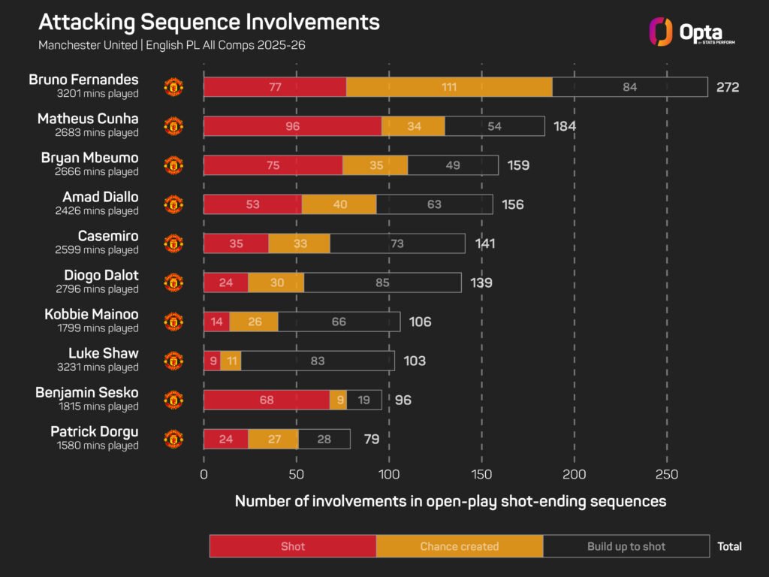Image resolution: width=769 pixels, height=577 pixels.
Task: Select the red Shot legend swatch
Action: click(293, 546)
